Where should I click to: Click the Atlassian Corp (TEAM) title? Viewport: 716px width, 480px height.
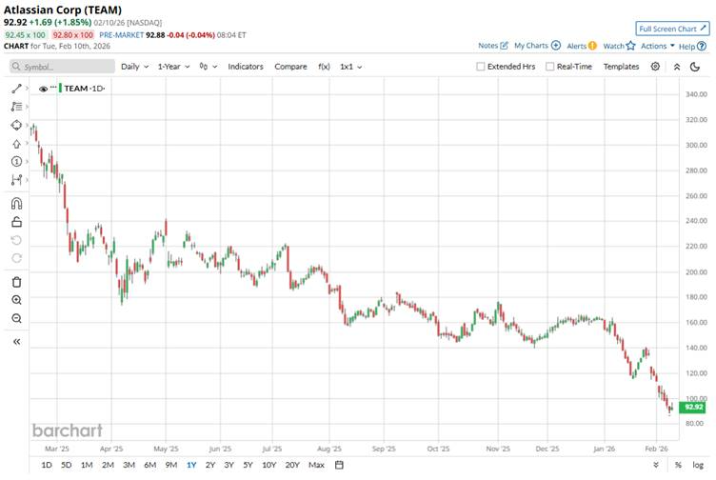tap(63, 10)
